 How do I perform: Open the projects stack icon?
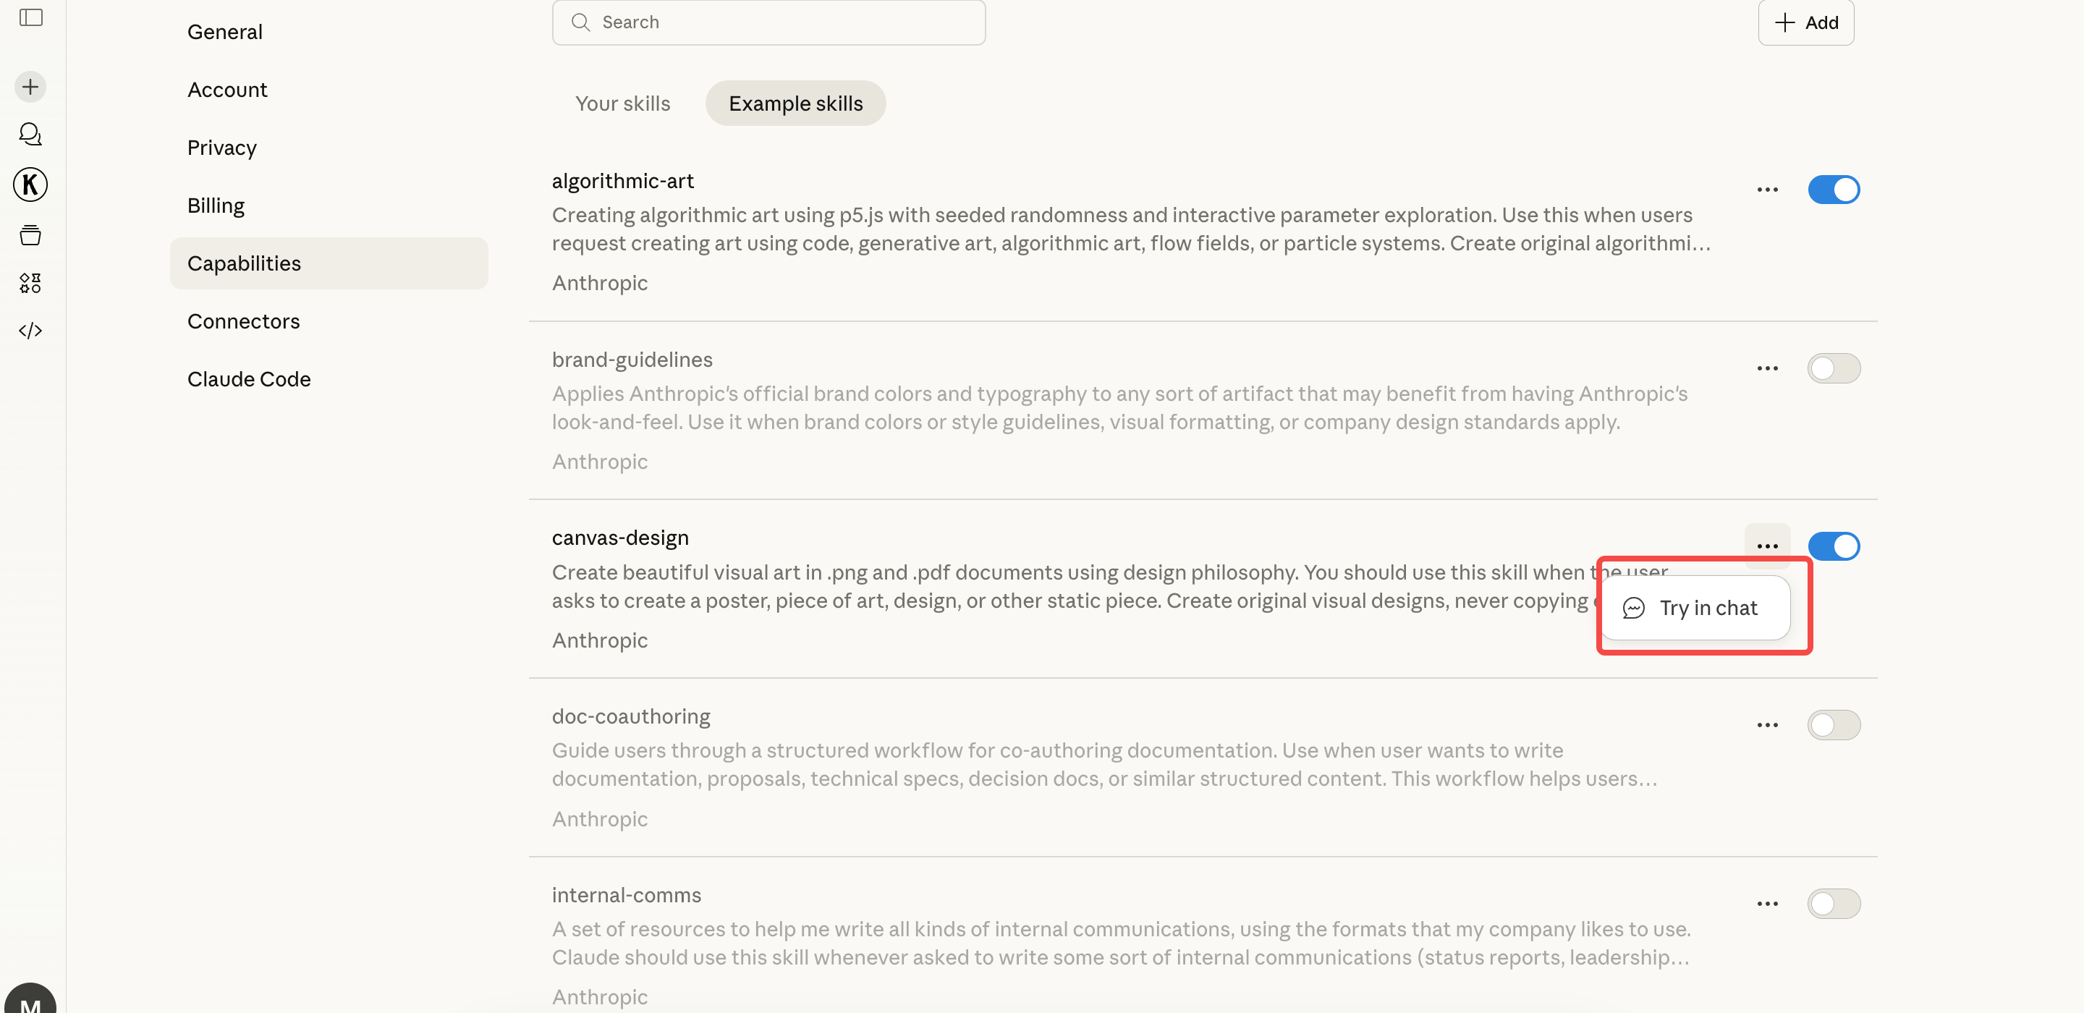30,234
